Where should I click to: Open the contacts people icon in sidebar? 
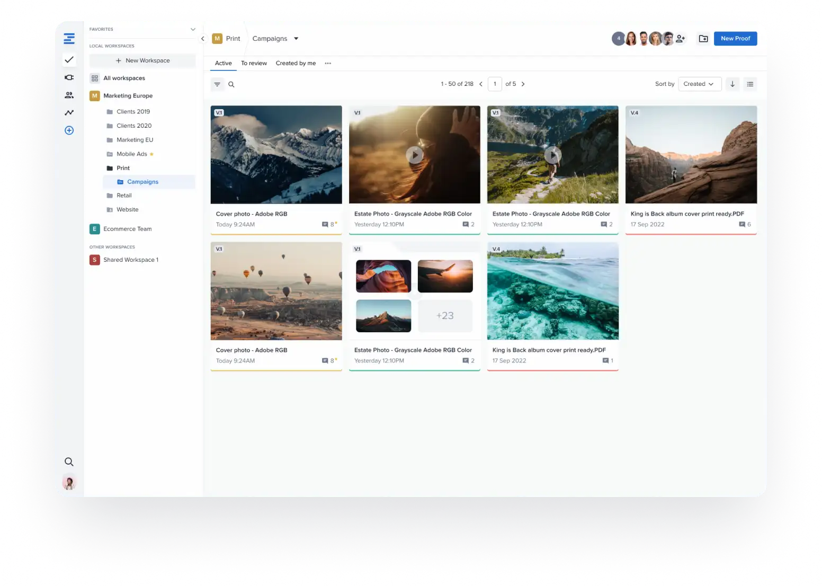coord(69,95)
